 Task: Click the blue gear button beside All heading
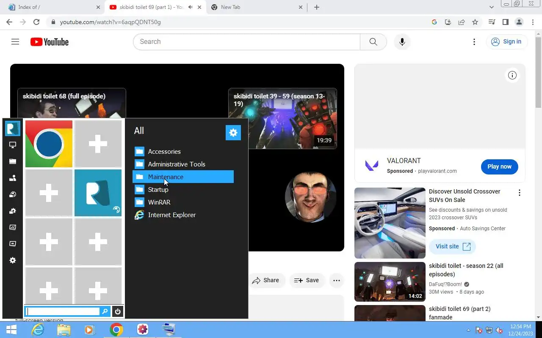coord(233,133)
